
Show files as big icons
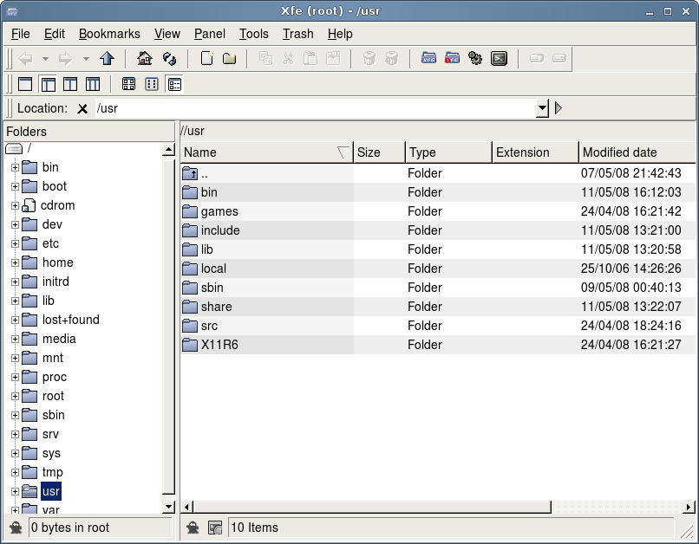click(129, 84)
